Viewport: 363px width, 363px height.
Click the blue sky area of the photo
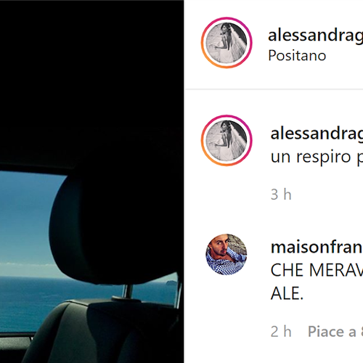pyautogui.click(x=27, y=218)
